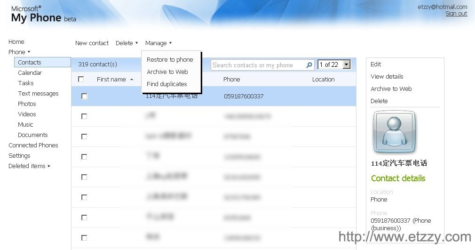Sort by Location column header

pyautogui.click(x=323, y=79)
